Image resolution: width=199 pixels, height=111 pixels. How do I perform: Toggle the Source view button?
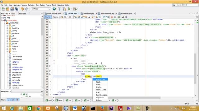48,17
